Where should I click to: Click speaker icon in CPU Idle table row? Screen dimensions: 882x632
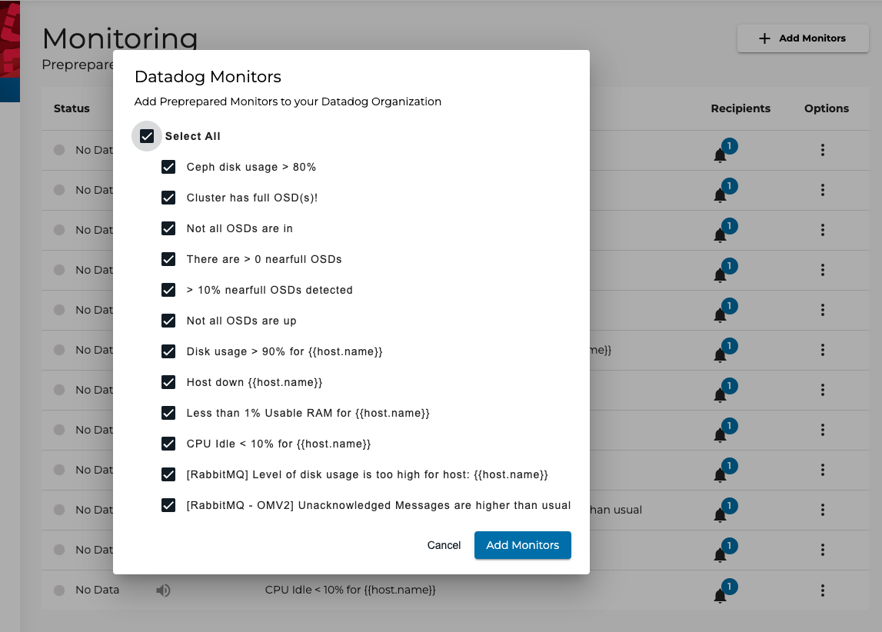163,590
